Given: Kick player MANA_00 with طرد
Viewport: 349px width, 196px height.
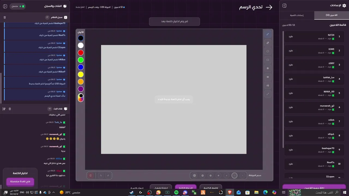Looking at the screenshot, I should [291, 93].
